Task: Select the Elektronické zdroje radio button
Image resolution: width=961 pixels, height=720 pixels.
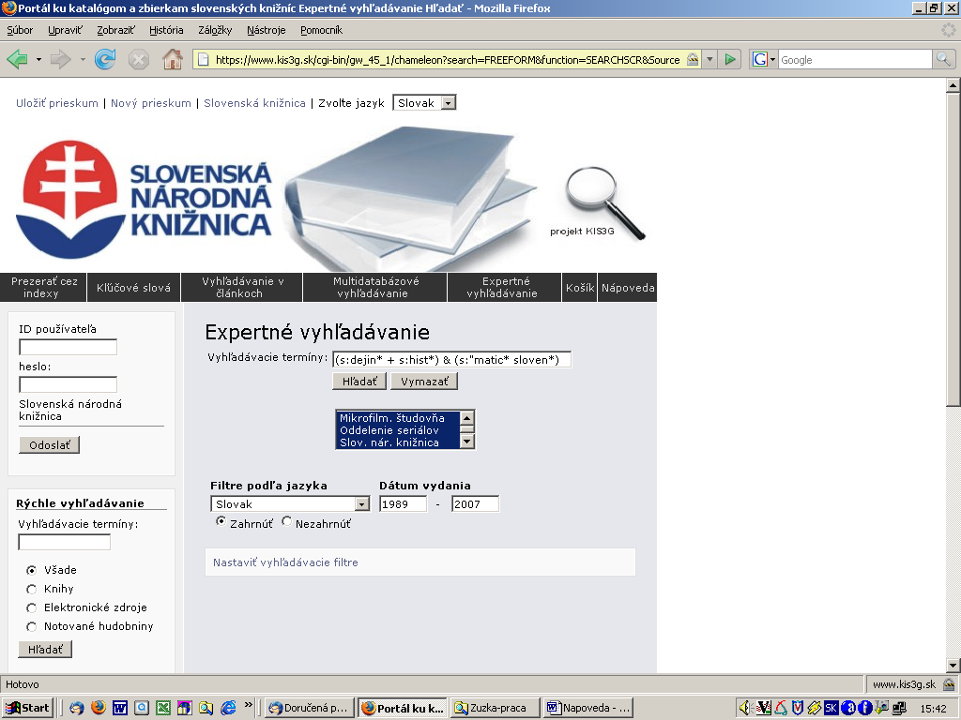Action: point(32,607)
